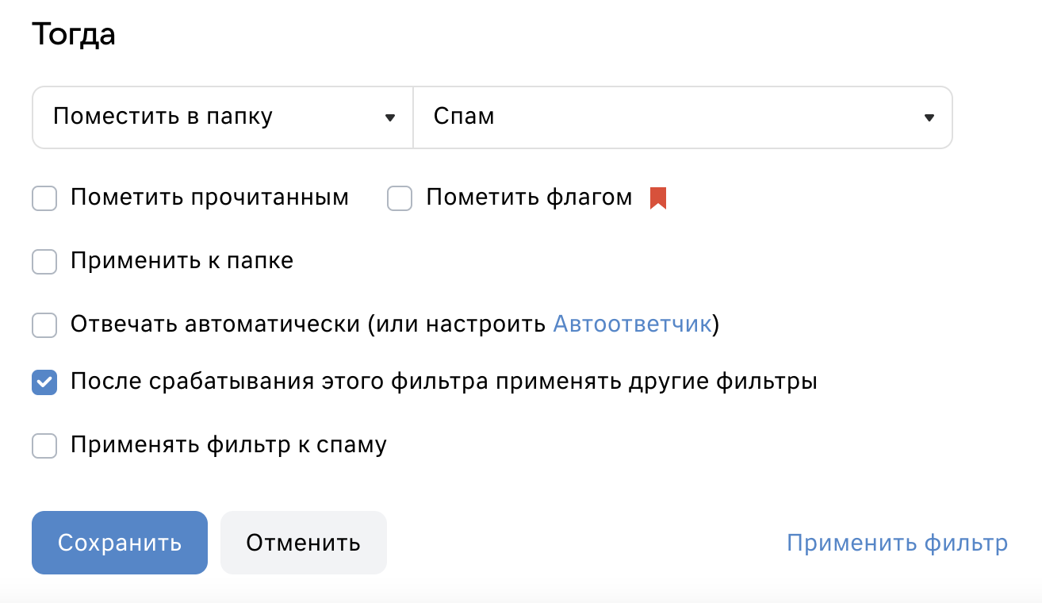Click the 'Применить фильтр' link
This screenshot has height=603, width=1042.
897,543
